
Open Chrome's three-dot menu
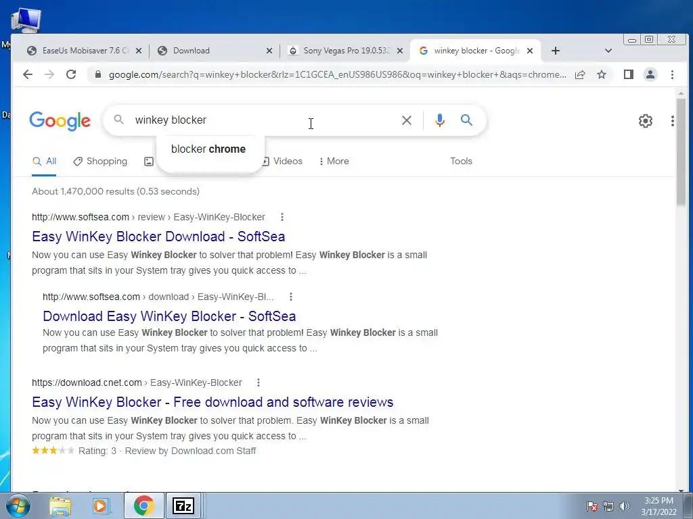click(x=672, y=74)
